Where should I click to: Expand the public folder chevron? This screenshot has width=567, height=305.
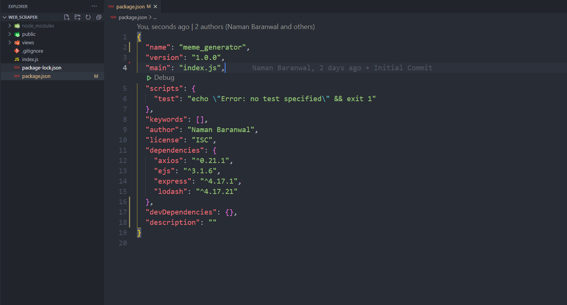pyautogui.click(x=10, y=34)
